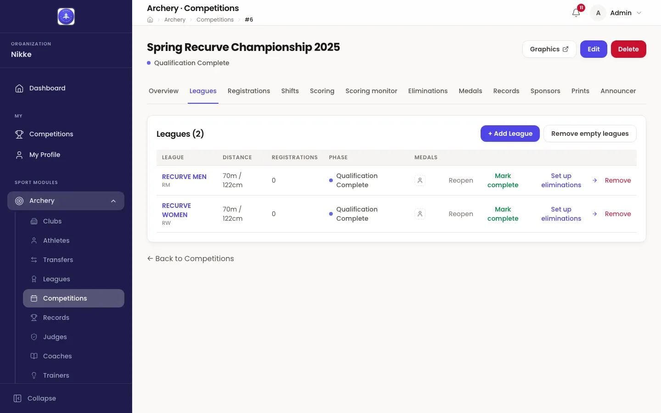Open the Admin user dropdown chevron
Viewport: 661px width, 413px height.
point(639,13)
